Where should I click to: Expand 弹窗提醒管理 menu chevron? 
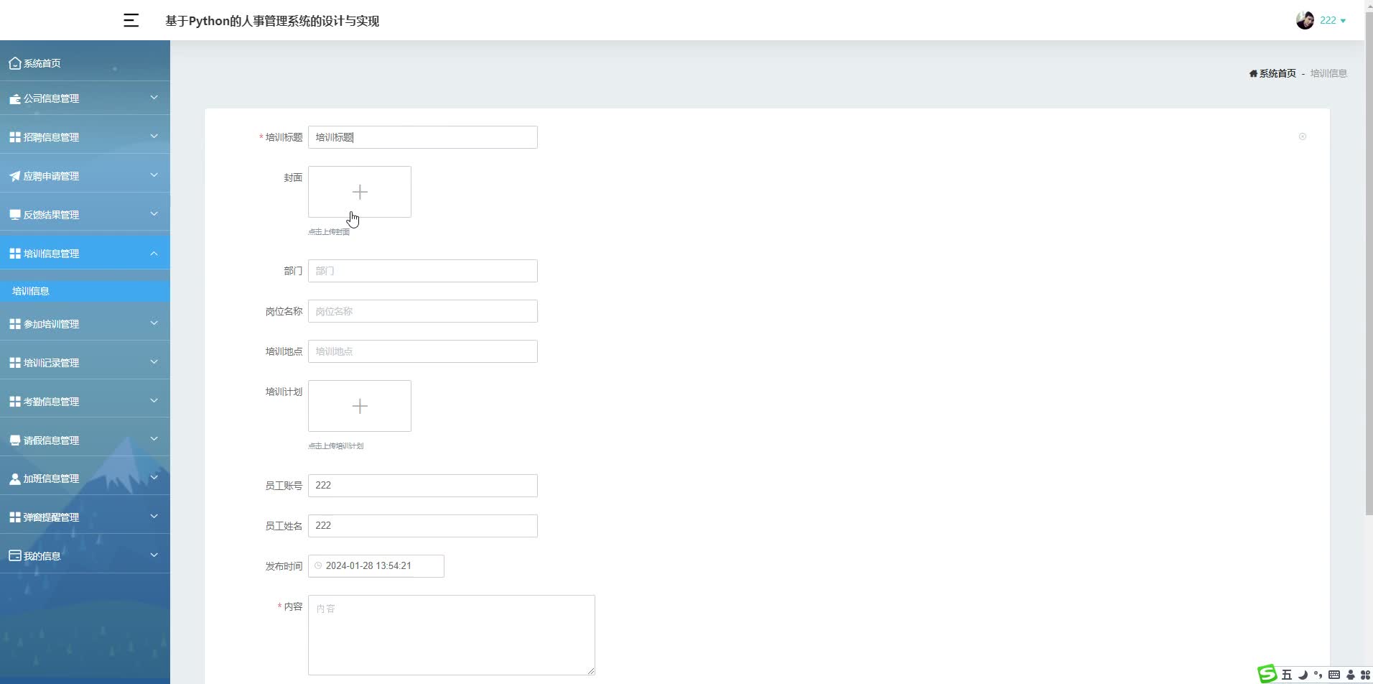(154, 517)
